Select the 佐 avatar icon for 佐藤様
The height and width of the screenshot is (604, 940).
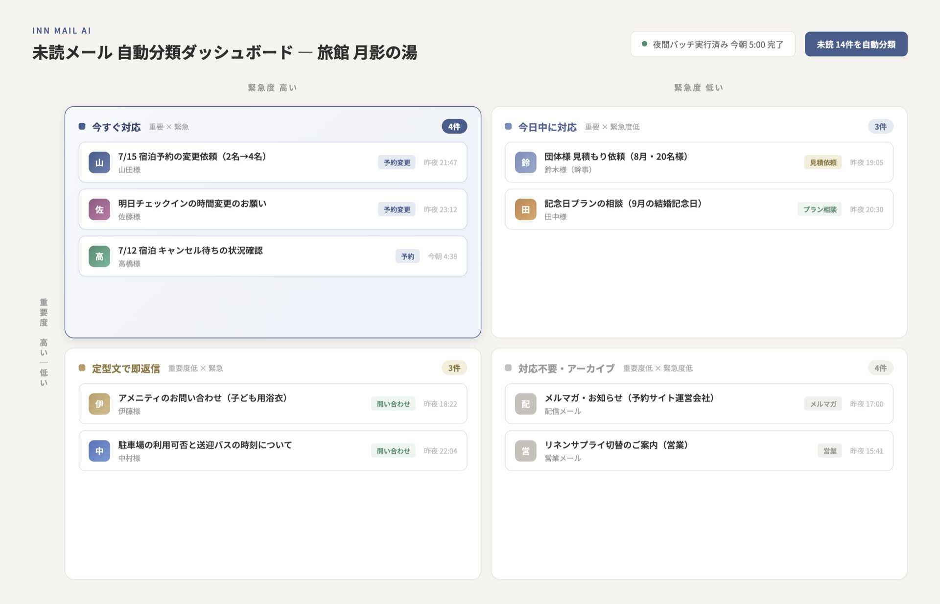tap(99, 209)
